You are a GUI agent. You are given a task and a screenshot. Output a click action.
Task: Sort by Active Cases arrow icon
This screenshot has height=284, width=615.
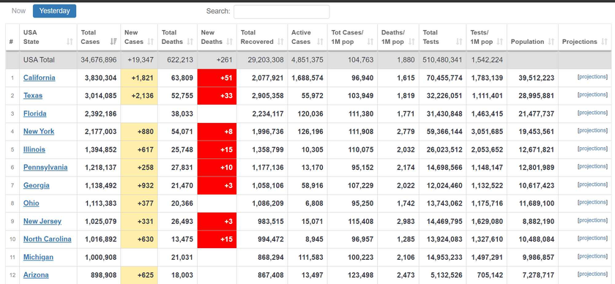click(x=320, y=42)
